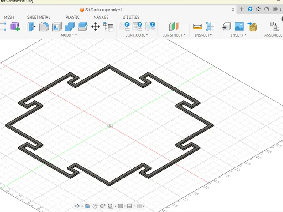
Task: Switch to the MANAGE tab
Action: pyautogui.click(x=101, y=17)
